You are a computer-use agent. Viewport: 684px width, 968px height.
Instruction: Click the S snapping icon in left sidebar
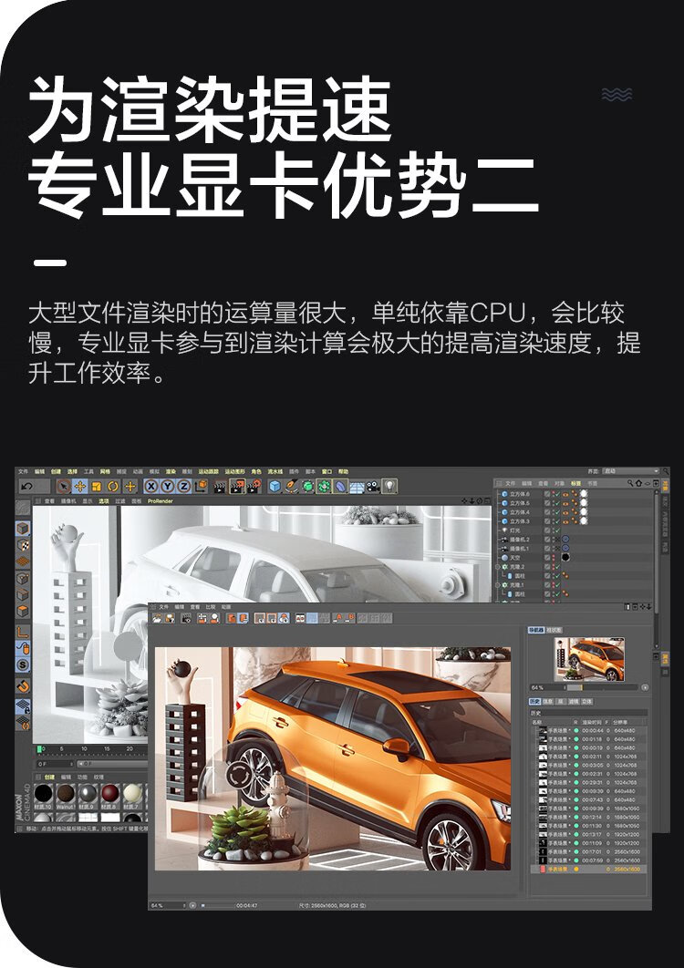tap(23, 665)
